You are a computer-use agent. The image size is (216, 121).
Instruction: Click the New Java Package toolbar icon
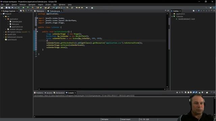[x=38, y=8]
